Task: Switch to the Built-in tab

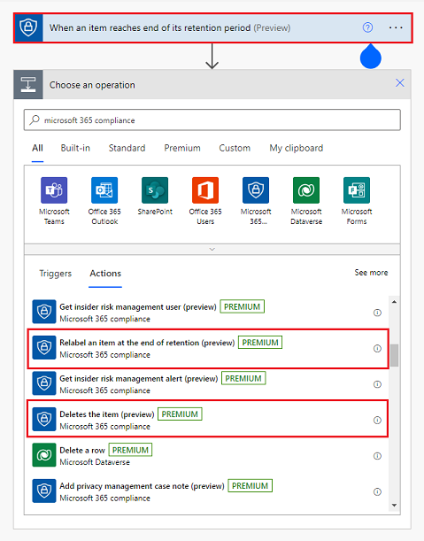Action: (75, 149)
